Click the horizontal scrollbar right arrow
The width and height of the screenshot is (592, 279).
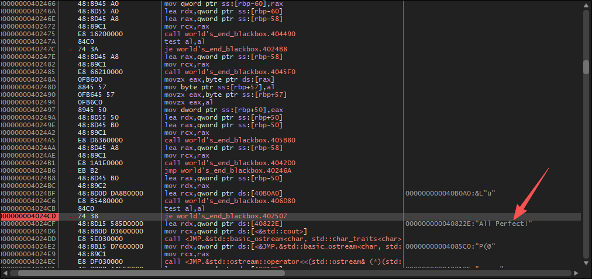pos(577,273)
